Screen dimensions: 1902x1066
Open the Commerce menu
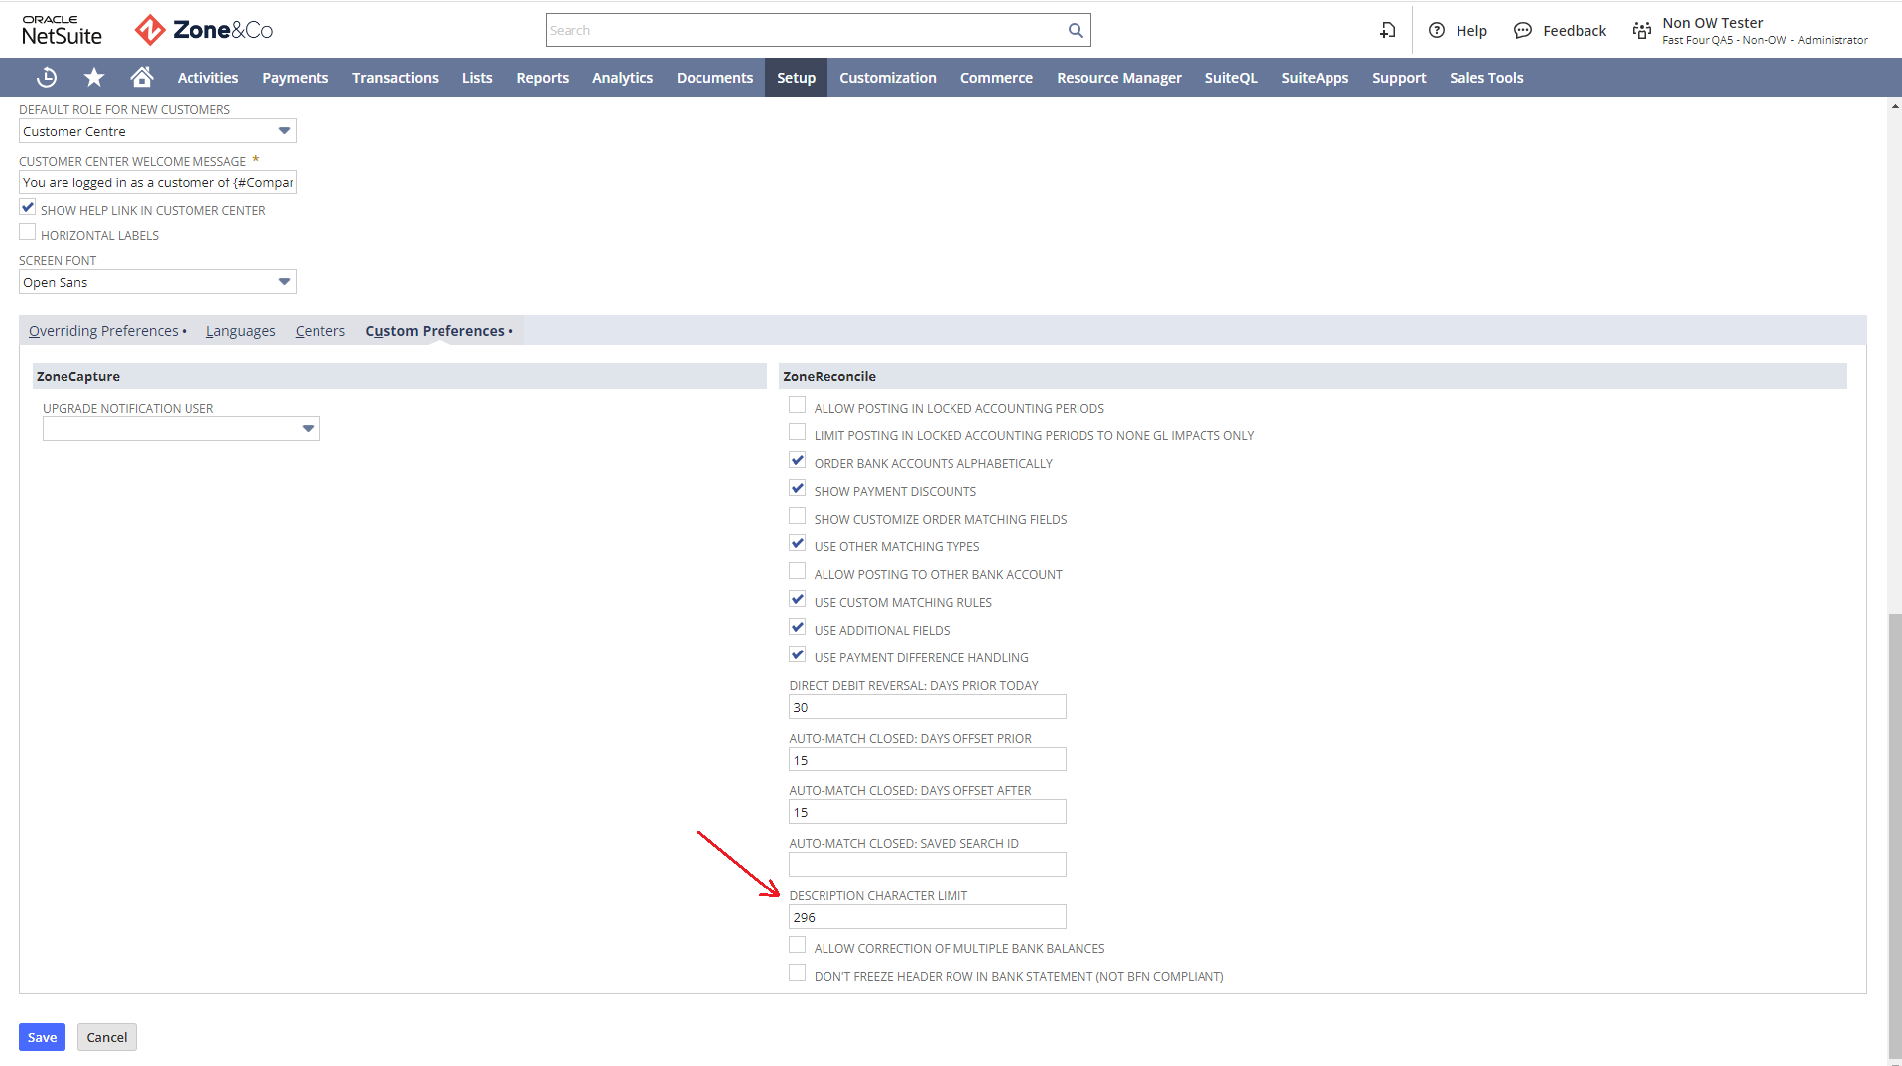tap(996, 78)
